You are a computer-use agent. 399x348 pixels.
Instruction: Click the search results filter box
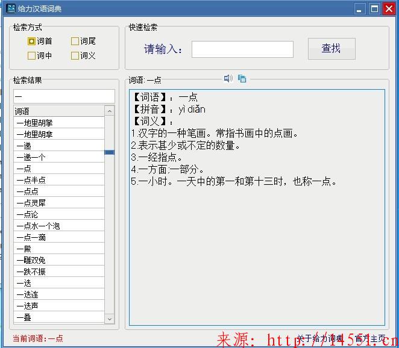tap(64, 96)
